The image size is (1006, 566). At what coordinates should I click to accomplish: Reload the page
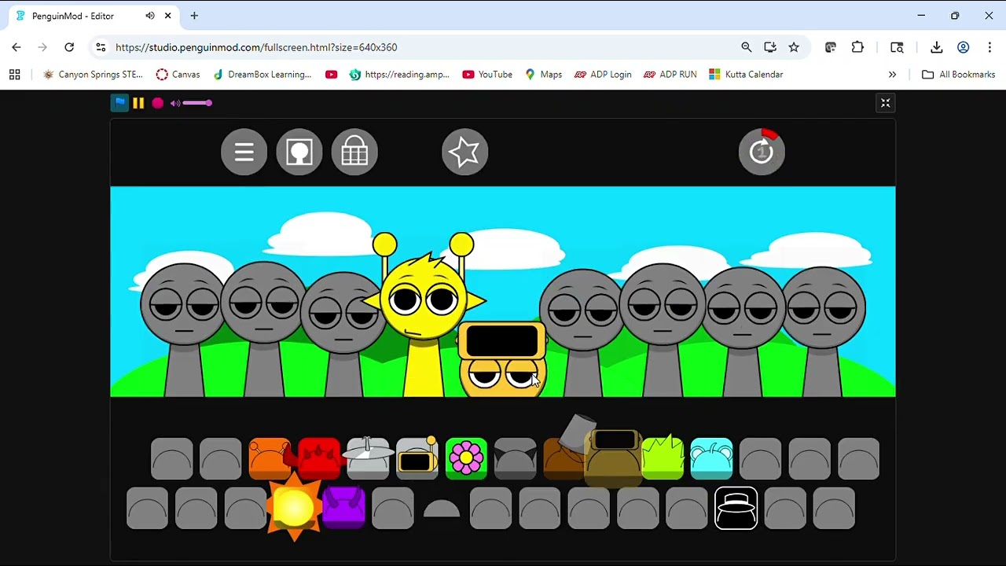click(x=69, y=47)
